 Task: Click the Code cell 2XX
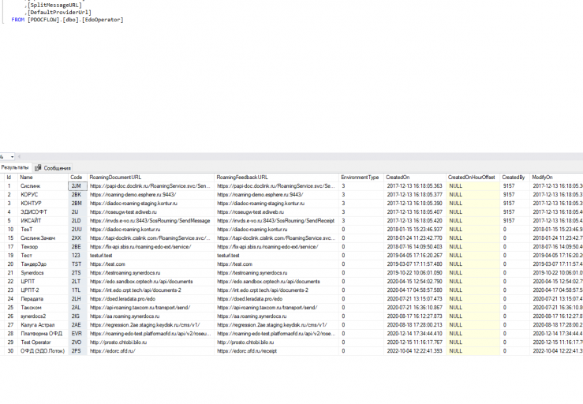tap(78, 238)
